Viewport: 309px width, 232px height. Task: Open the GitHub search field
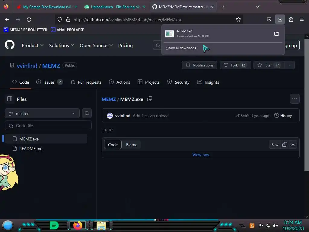157,46
